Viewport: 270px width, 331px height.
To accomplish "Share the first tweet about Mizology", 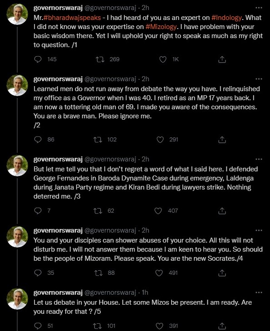I will point(222,59).
